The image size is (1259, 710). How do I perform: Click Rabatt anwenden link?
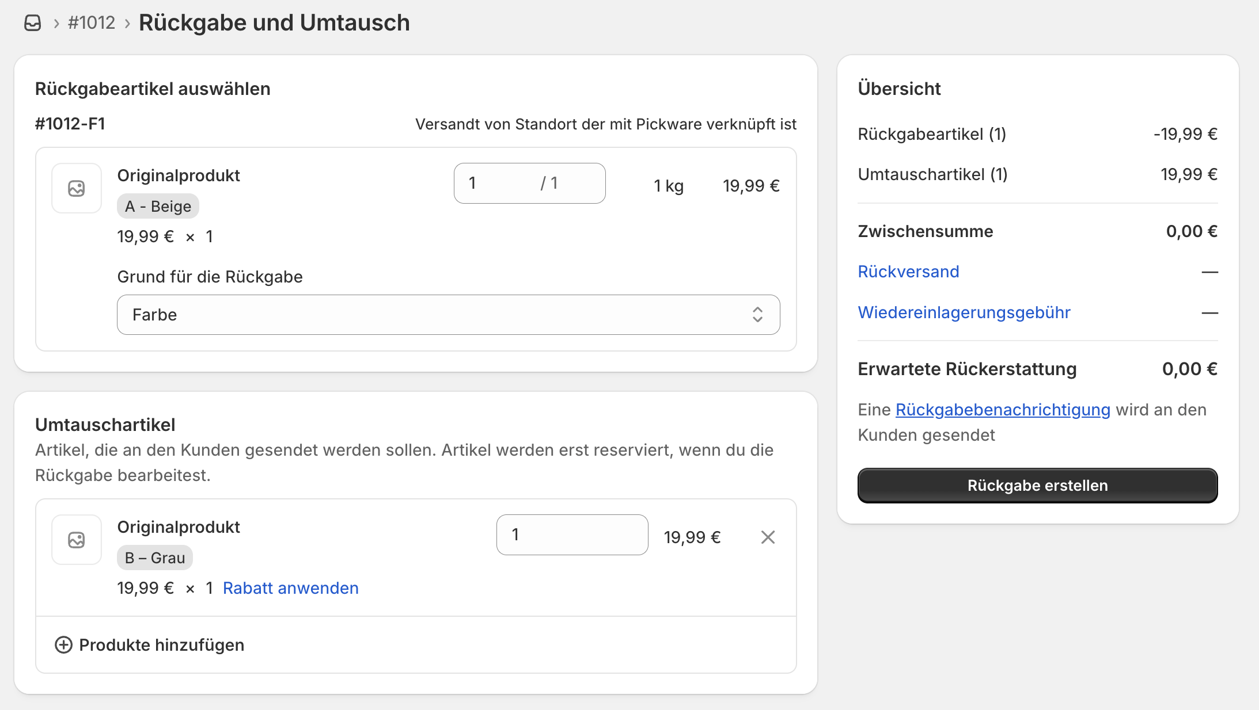(x=290, y=588)
